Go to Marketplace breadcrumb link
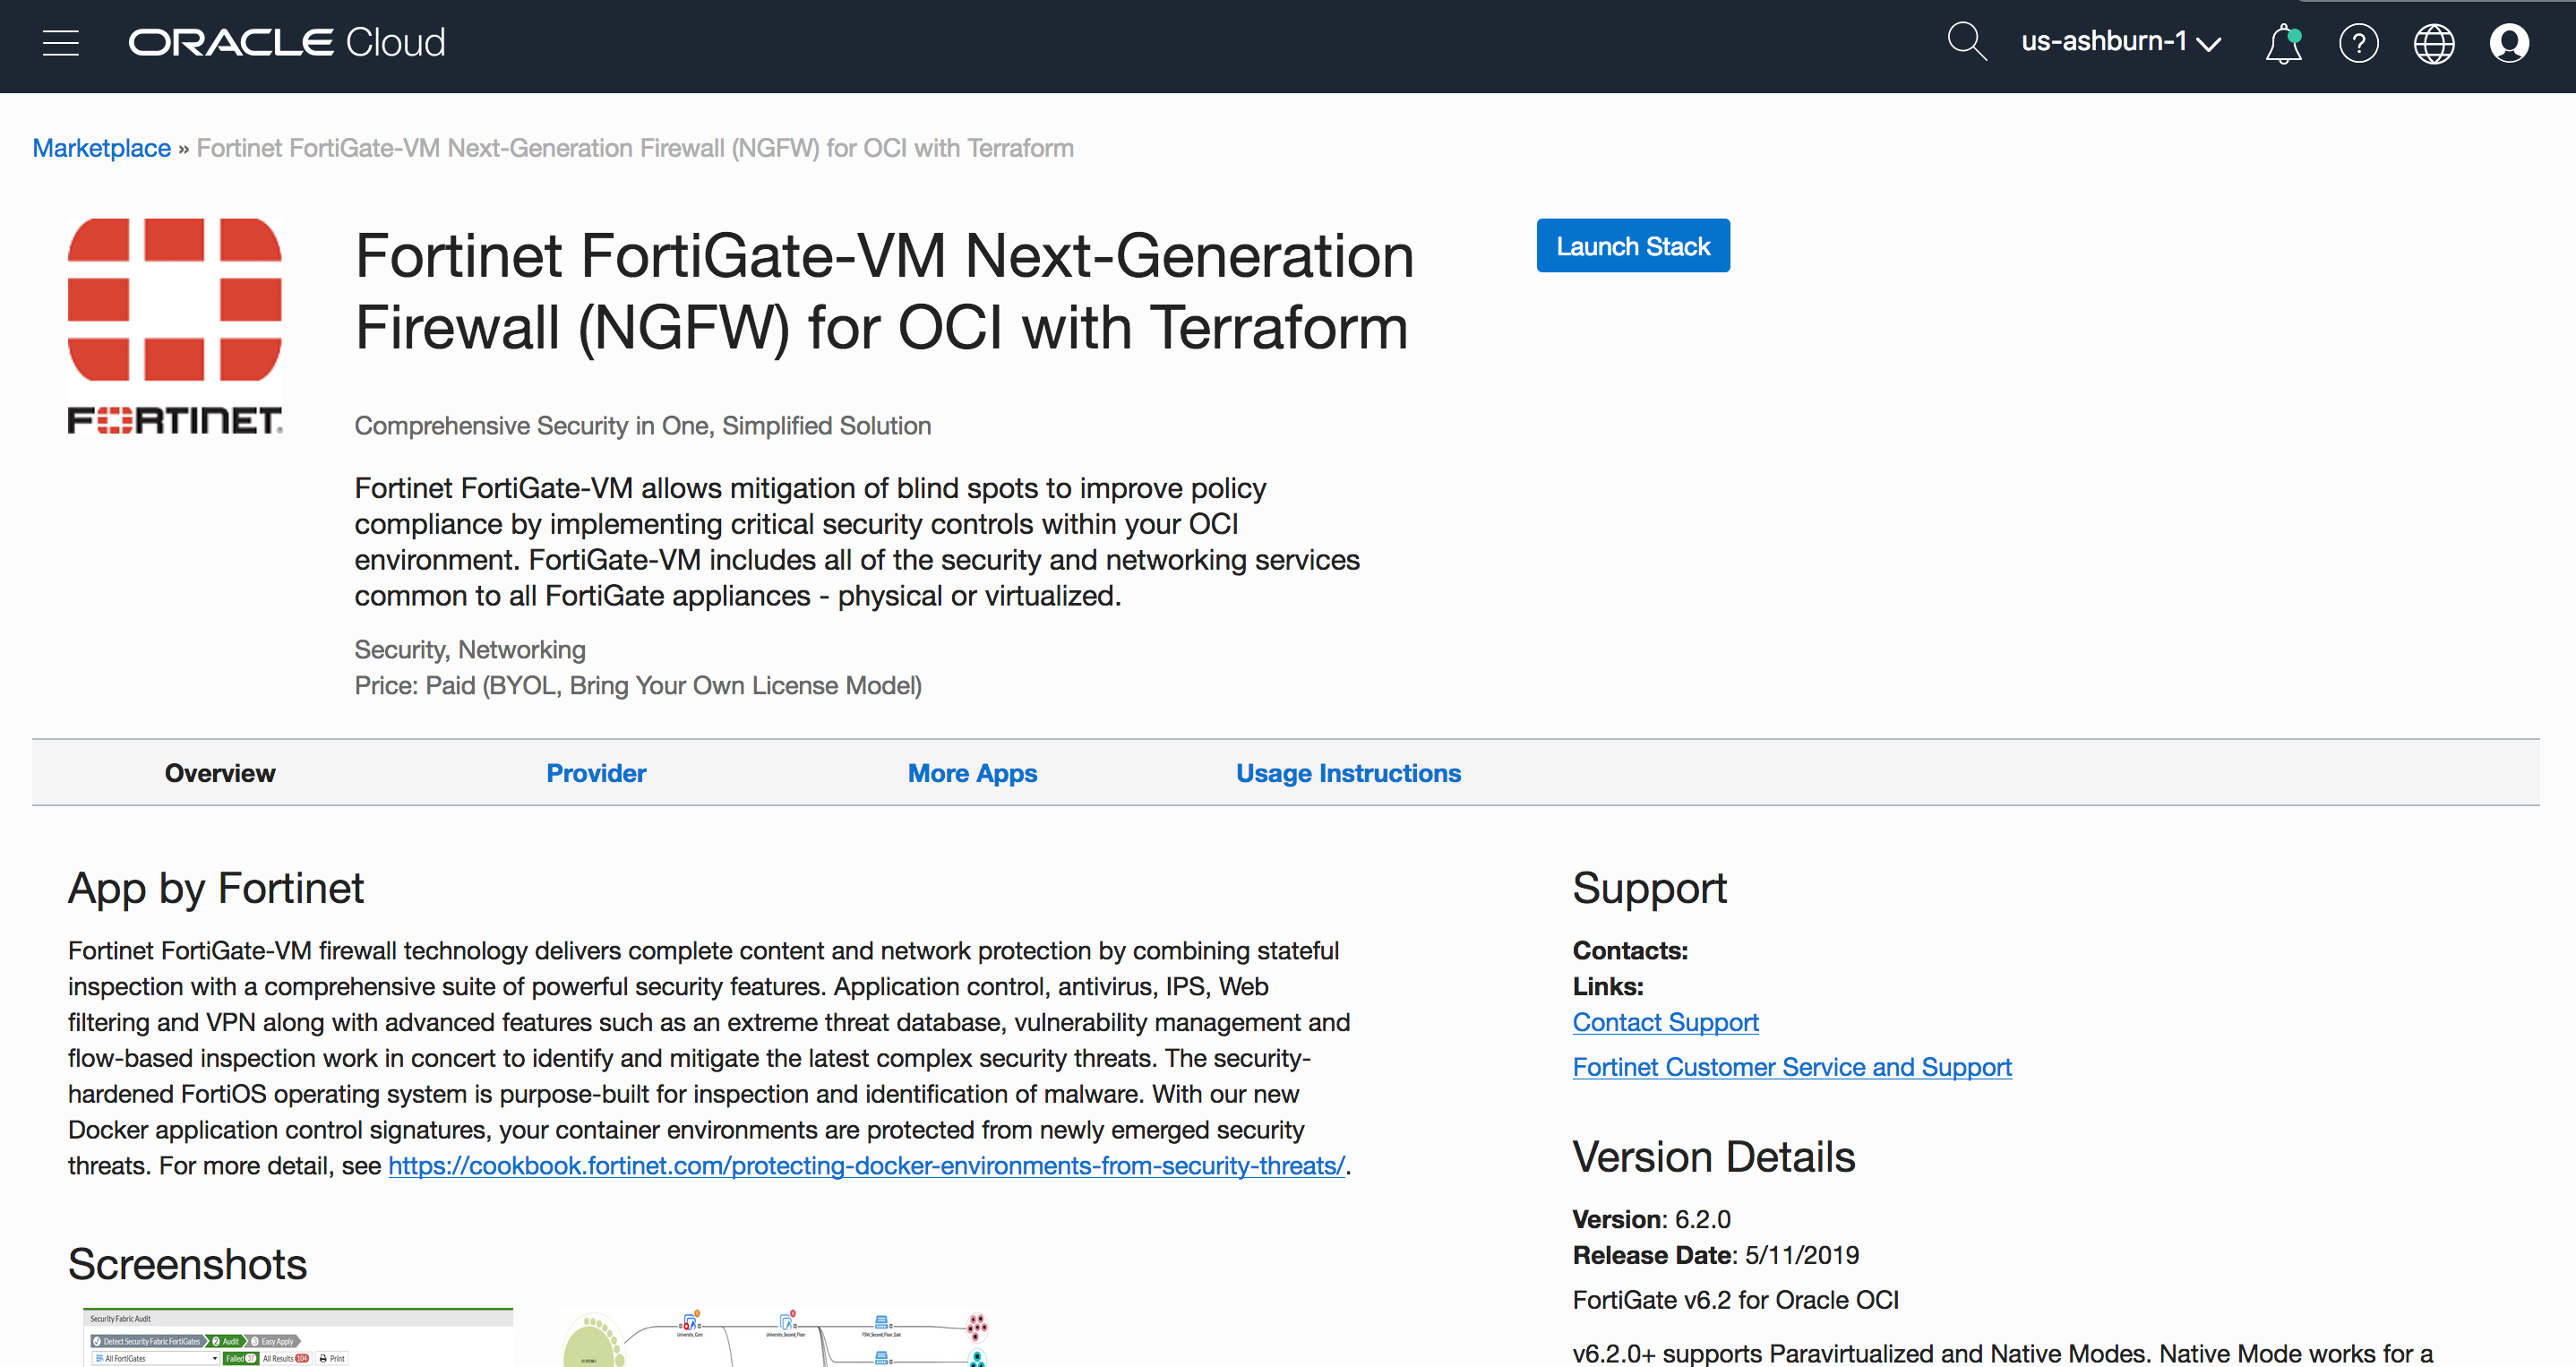 coord(102,148)
